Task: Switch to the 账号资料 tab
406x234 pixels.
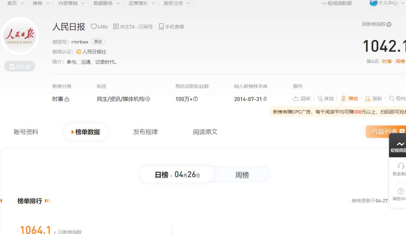Action: (26, 132)
